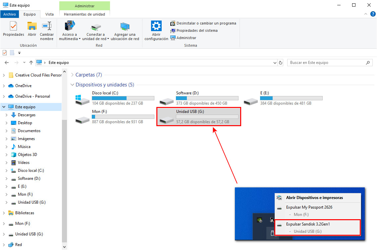Select Desinstalar o cambiar un programa

point(203,23)
